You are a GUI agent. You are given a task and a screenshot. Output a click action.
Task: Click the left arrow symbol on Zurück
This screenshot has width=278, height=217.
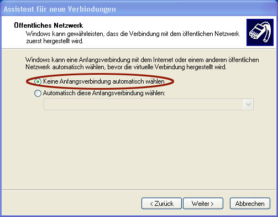(151, 204)
